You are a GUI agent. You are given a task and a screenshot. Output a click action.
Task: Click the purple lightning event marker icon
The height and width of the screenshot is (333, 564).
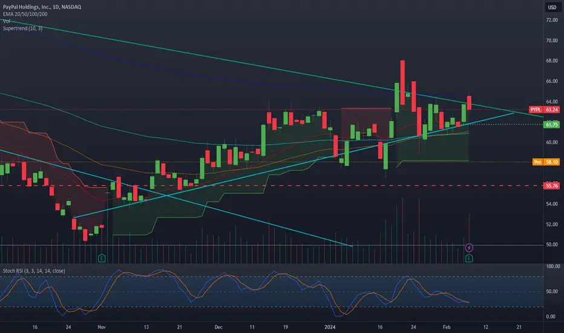pos(468,248)
